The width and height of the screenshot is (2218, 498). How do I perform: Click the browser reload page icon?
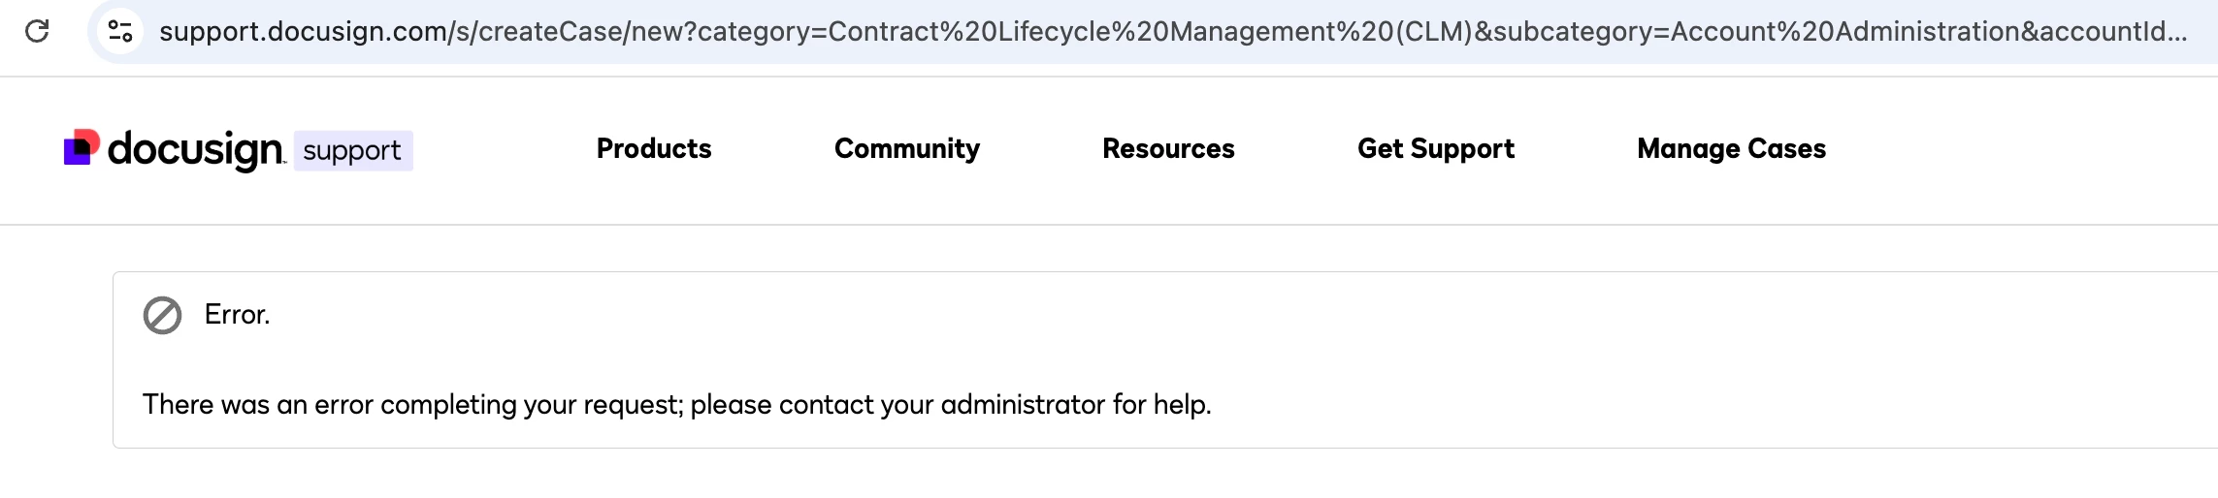click(37, 31)
